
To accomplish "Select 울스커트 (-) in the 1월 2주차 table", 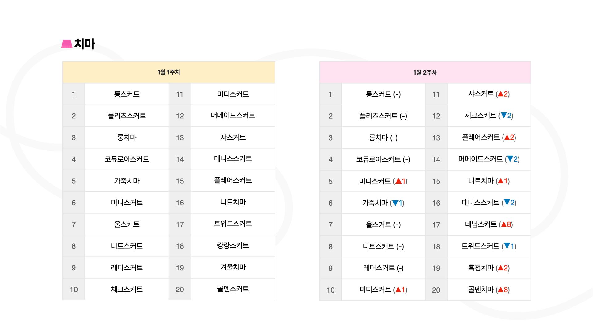I will tap(383, 225).
